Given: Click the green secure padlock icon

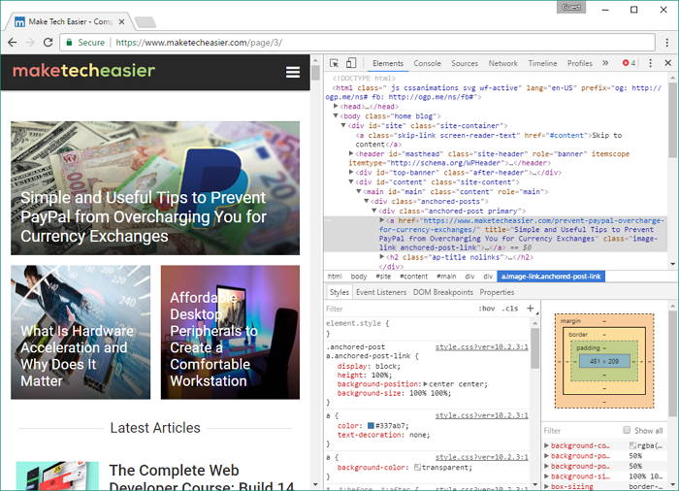Looking at the screenshot, I should point(69,43).
